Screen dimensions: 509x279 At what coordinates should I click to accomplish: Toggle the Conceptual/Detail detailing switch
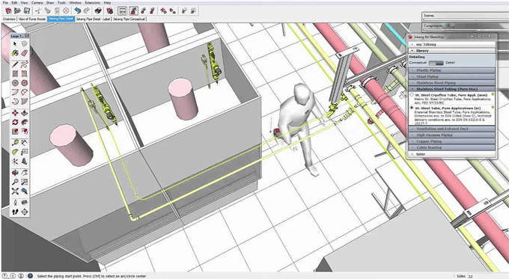click(x=436, y=63)
